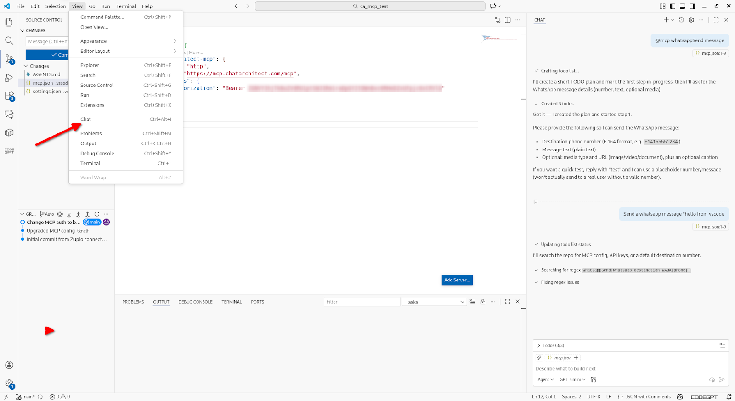Click the main branch badge in the Graph
Image resolution: width=735 pixels, height=401 pixels.
click(x=92, y=222)
